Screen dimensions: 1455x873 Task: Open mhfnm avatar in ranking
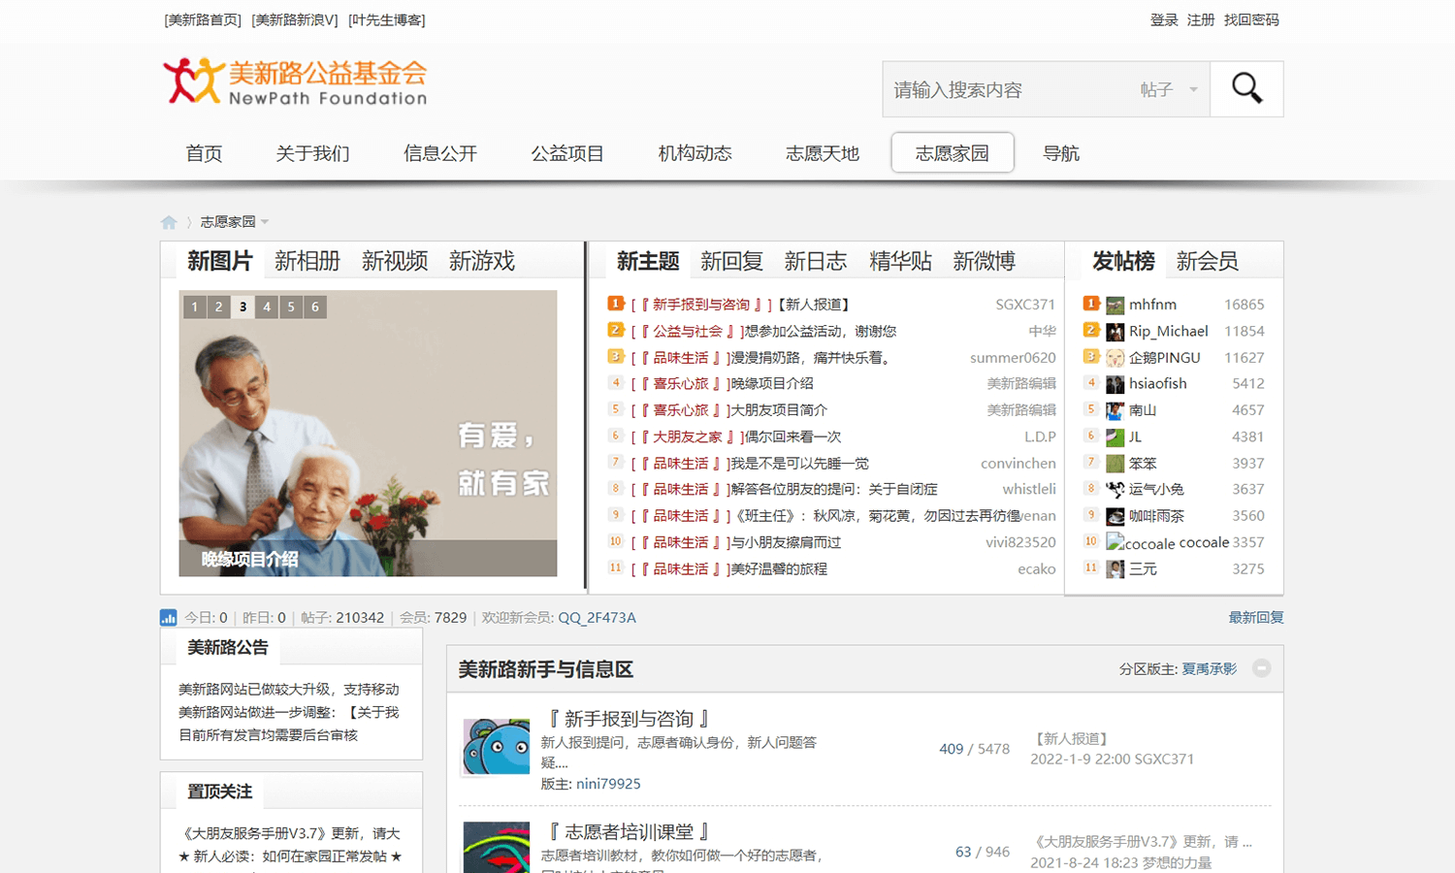pyautogui.click(x=1115, y=305)
